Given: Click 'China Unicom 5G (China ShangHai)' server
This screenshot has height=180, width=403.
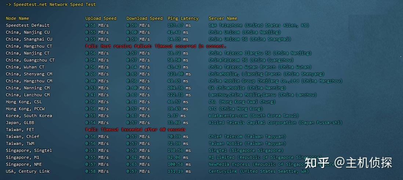Looking at the screenshot, I should 250,39.
